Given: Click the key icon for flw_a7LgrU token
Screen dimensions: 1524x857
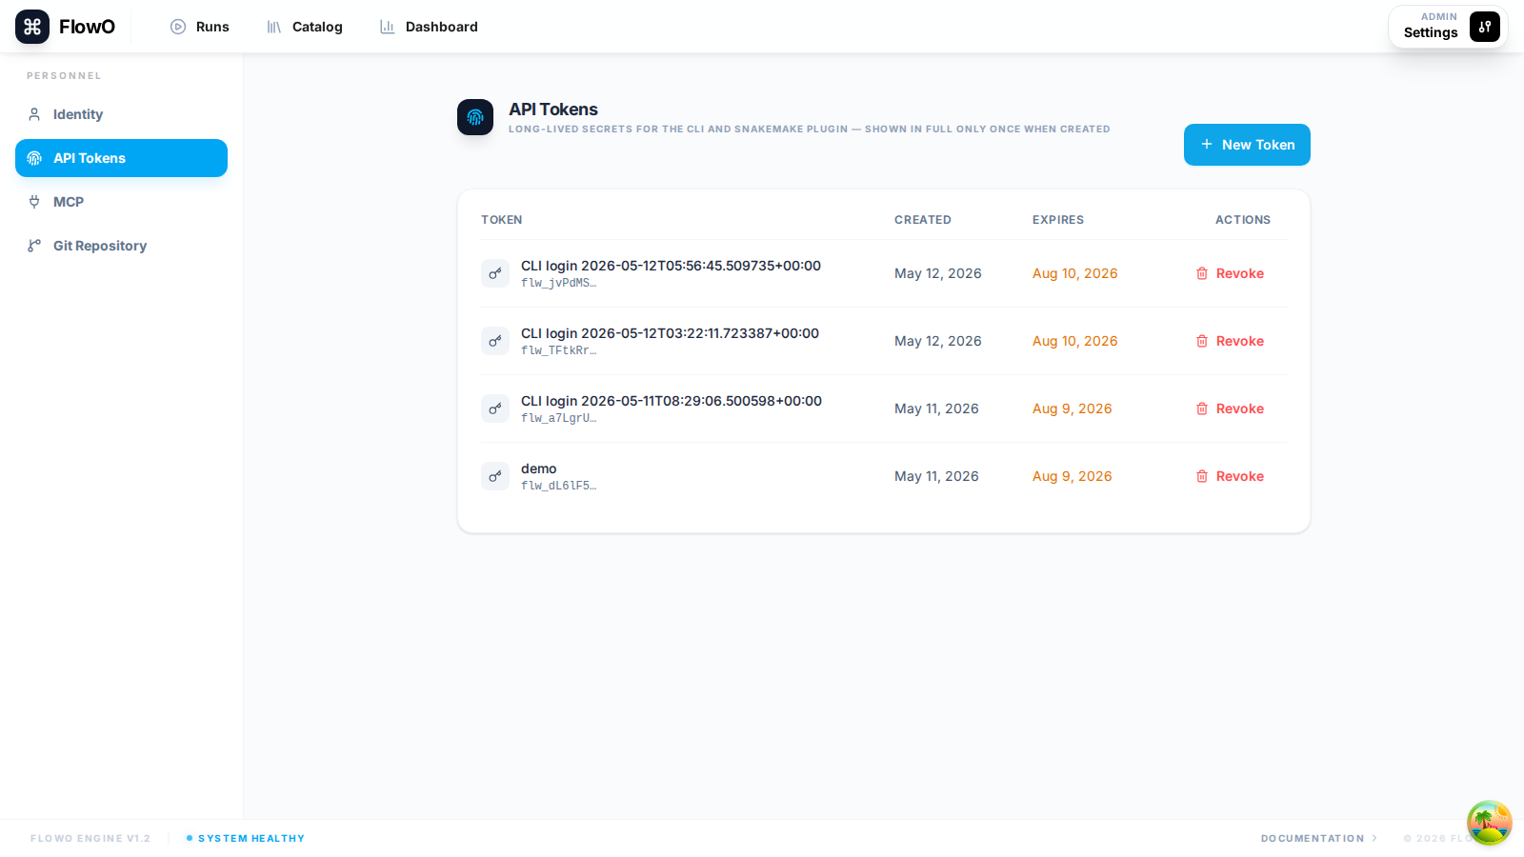Looking at the screenshot, I should point(495,409).
